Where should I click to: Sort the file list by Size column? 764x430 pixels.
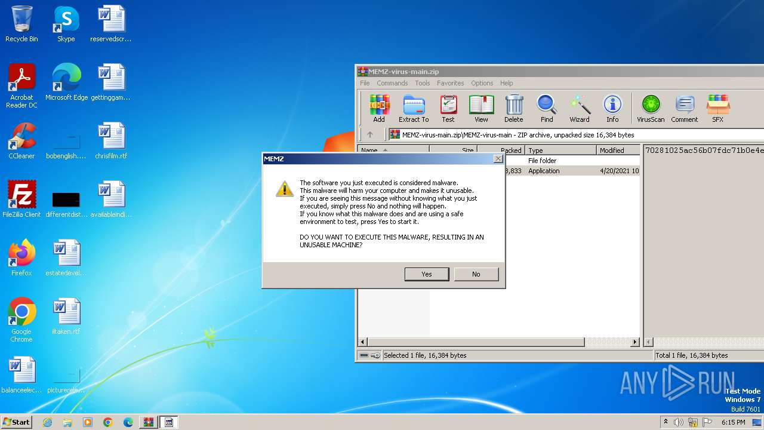[453, 150]
